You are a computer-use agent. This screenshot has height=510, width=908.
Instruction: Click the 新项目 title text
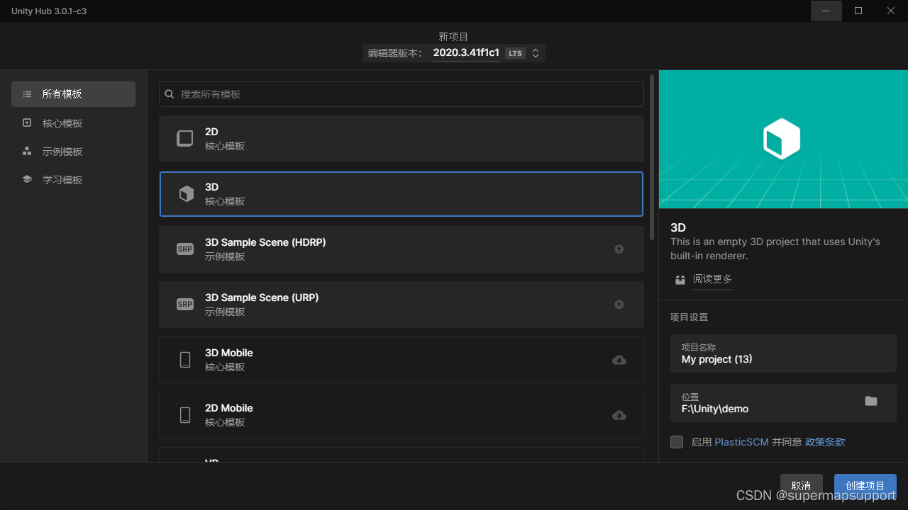pos(454,36)
